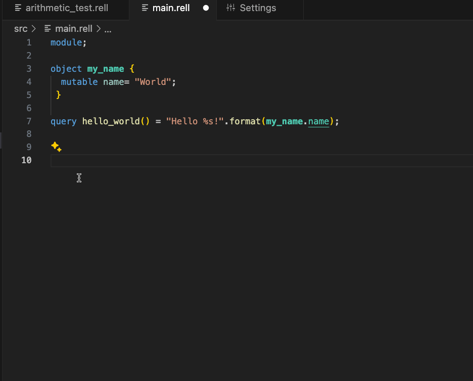This screenshot has width=473, height=381.
Task: Click line number 7 in gutter
Action: click(29, 121)
